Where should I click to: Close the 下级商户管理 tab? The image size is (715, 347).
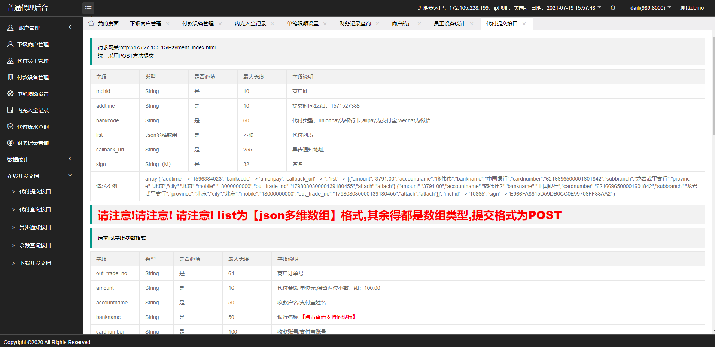pos(168,24)
